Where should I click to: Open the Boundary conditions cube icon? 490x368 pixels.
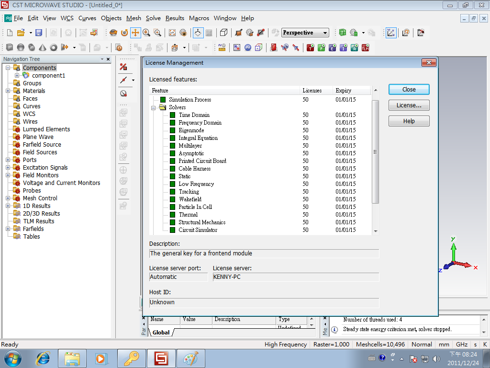tap(259, 47)
